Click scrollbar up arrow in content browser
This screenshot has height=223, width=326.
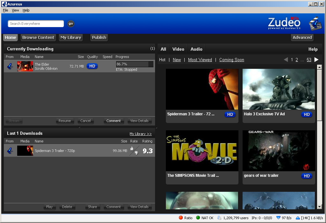pyautogui.click(x=319, y=67)
